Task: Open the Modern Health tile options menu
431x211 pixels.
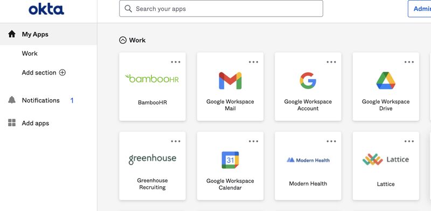Action: 331,141
